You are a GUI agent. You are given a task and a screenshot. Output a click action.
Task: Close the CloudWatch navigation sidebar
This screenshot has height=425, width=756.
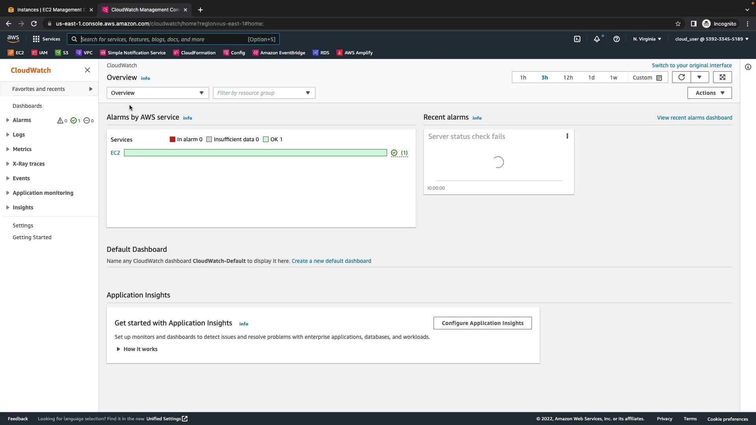(87, 70)
